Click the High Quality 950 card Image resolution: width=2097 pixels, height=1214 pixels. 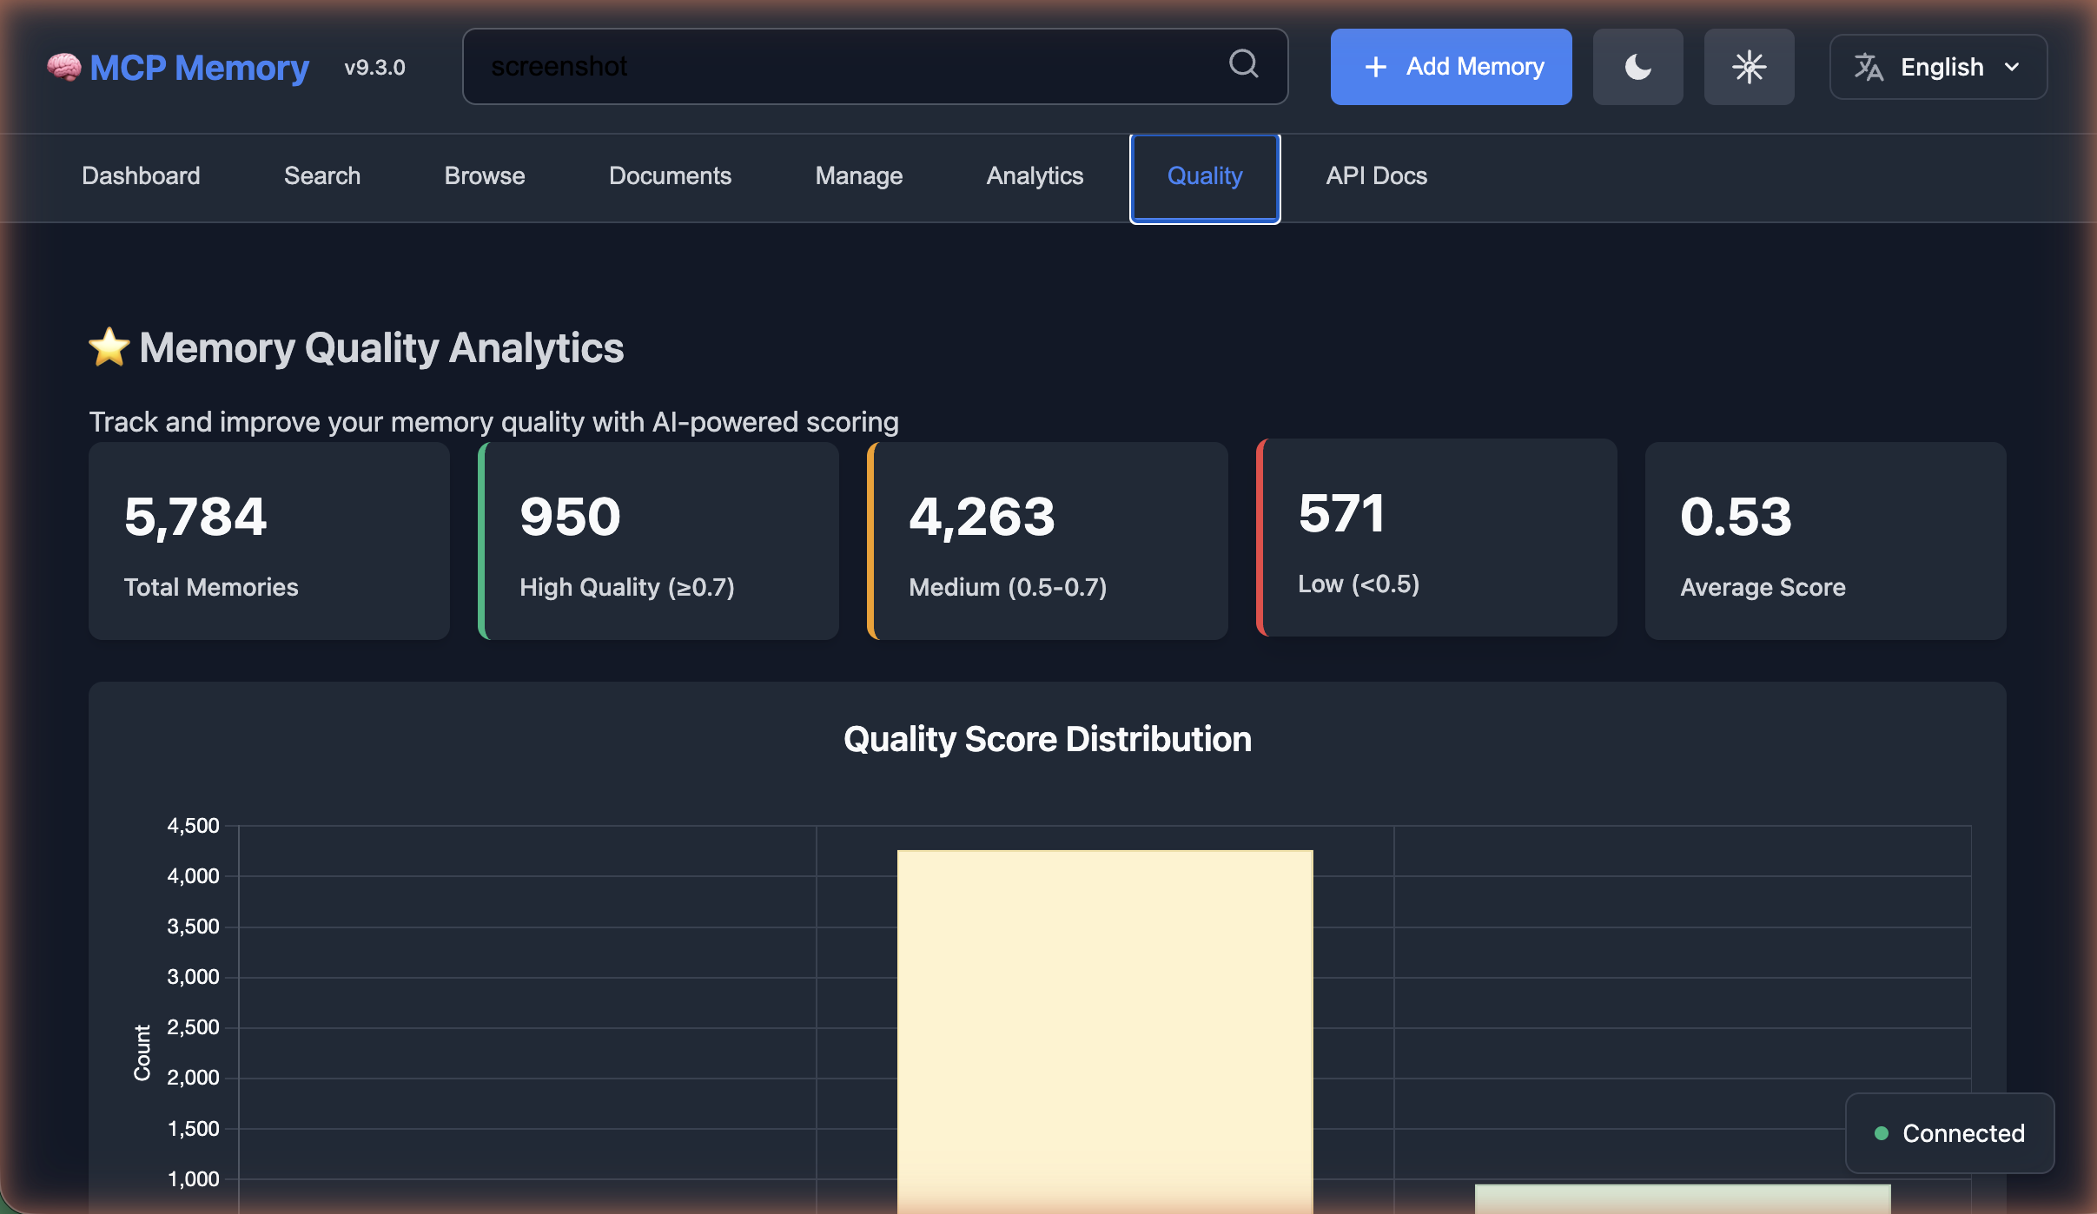point(658,541)
